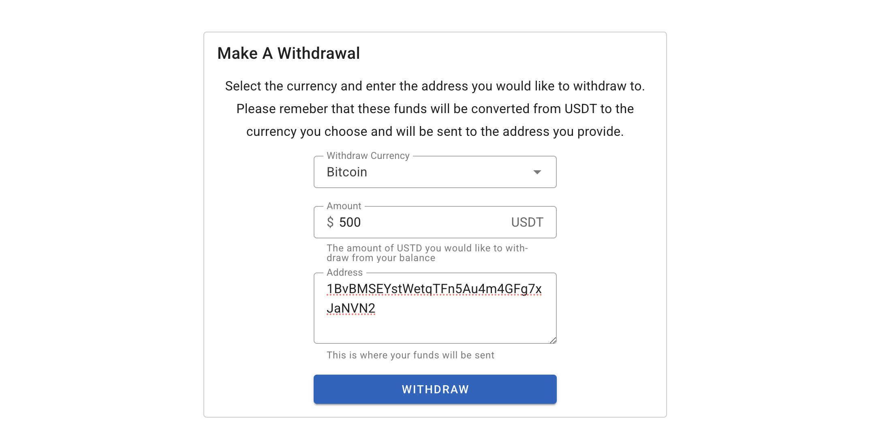Image resolution: width=885 pixels, height=446 pixels.
Task: Click the dropdown arrow beside Bitcoin
Action: [x=537, y=172]
